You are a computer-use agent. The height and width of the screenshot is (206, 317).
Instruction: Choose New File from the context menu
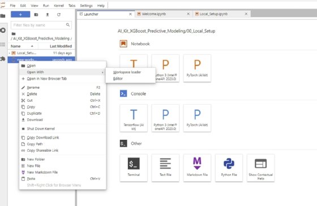(x=63, y=166)
